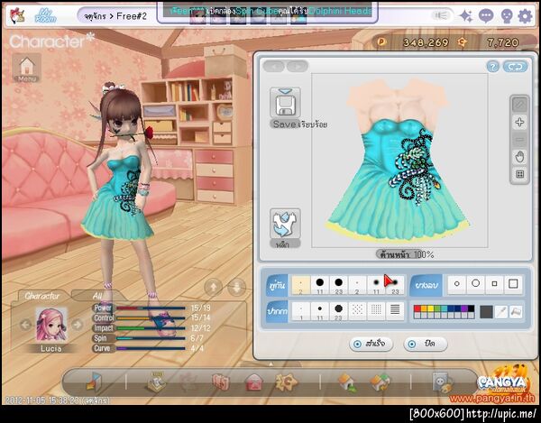Select the paint bucket fill tool
541x423 pixels.
pos(516,312)
